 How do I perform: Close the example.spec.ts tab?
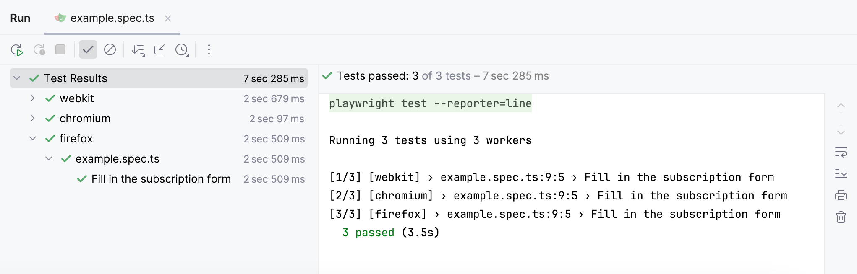pos(168,18)
